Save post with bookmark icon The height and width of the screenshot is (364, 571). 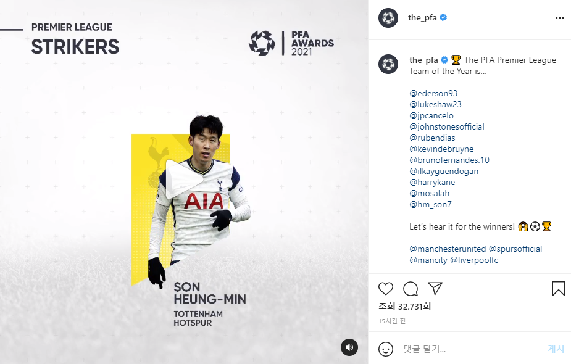point(558,289)
